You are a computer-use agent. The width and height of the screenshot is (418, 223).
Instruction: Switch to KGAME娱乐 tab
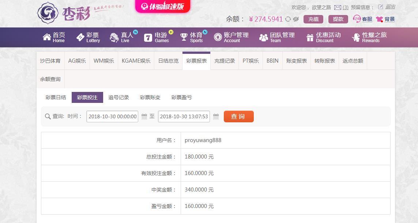tap(136, 61)
